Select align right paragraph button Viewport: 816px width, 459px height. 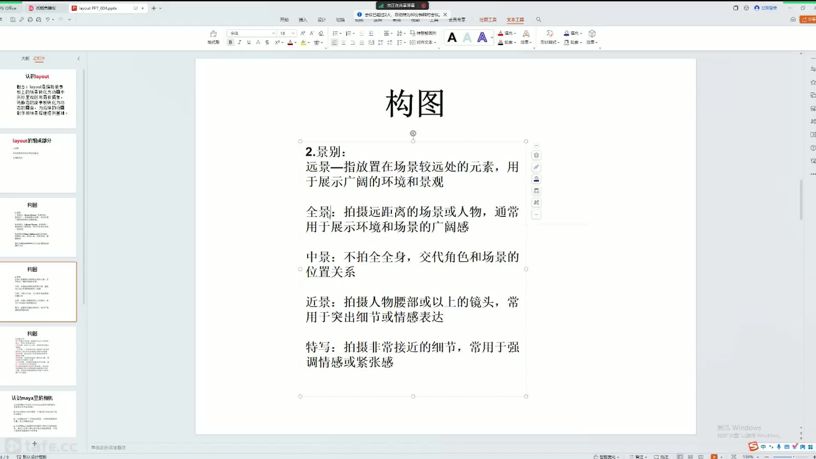pos(353,42)
